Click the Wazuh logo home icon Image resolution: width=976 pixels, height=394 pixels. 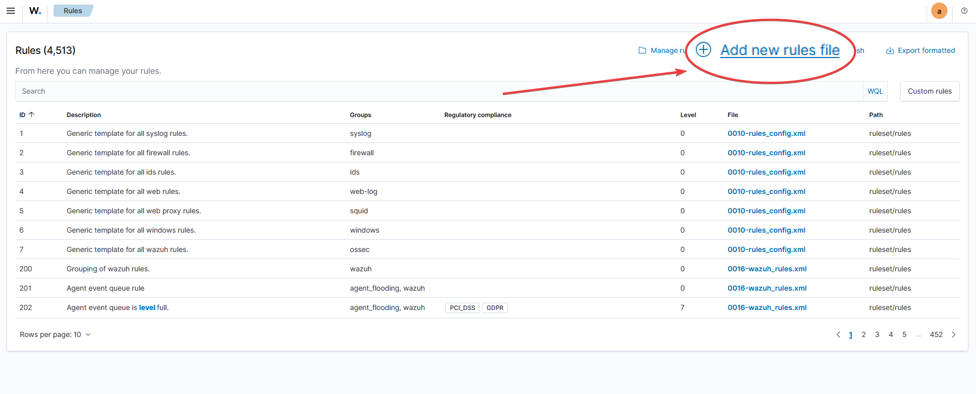click(35, 11)
